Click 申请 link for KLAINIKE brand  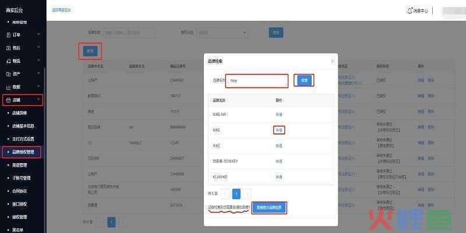click(x=278, y=176)
